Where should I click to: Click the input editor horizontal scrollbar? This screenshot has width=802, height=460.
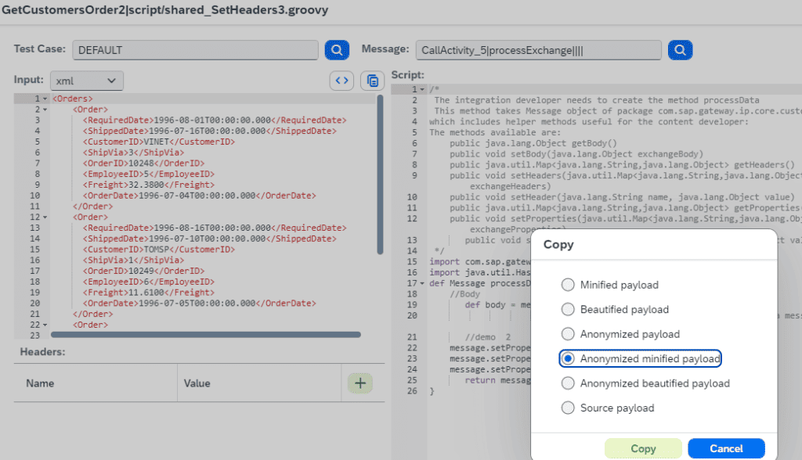(206, 335)
